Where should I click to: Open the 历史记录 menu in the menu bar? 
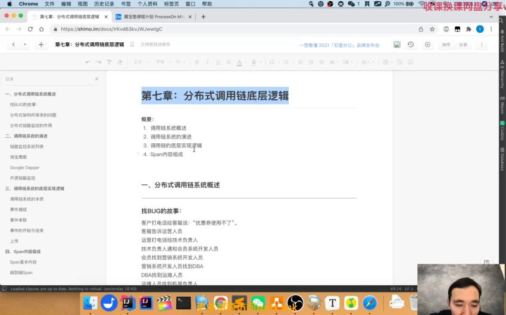(104, 4)
